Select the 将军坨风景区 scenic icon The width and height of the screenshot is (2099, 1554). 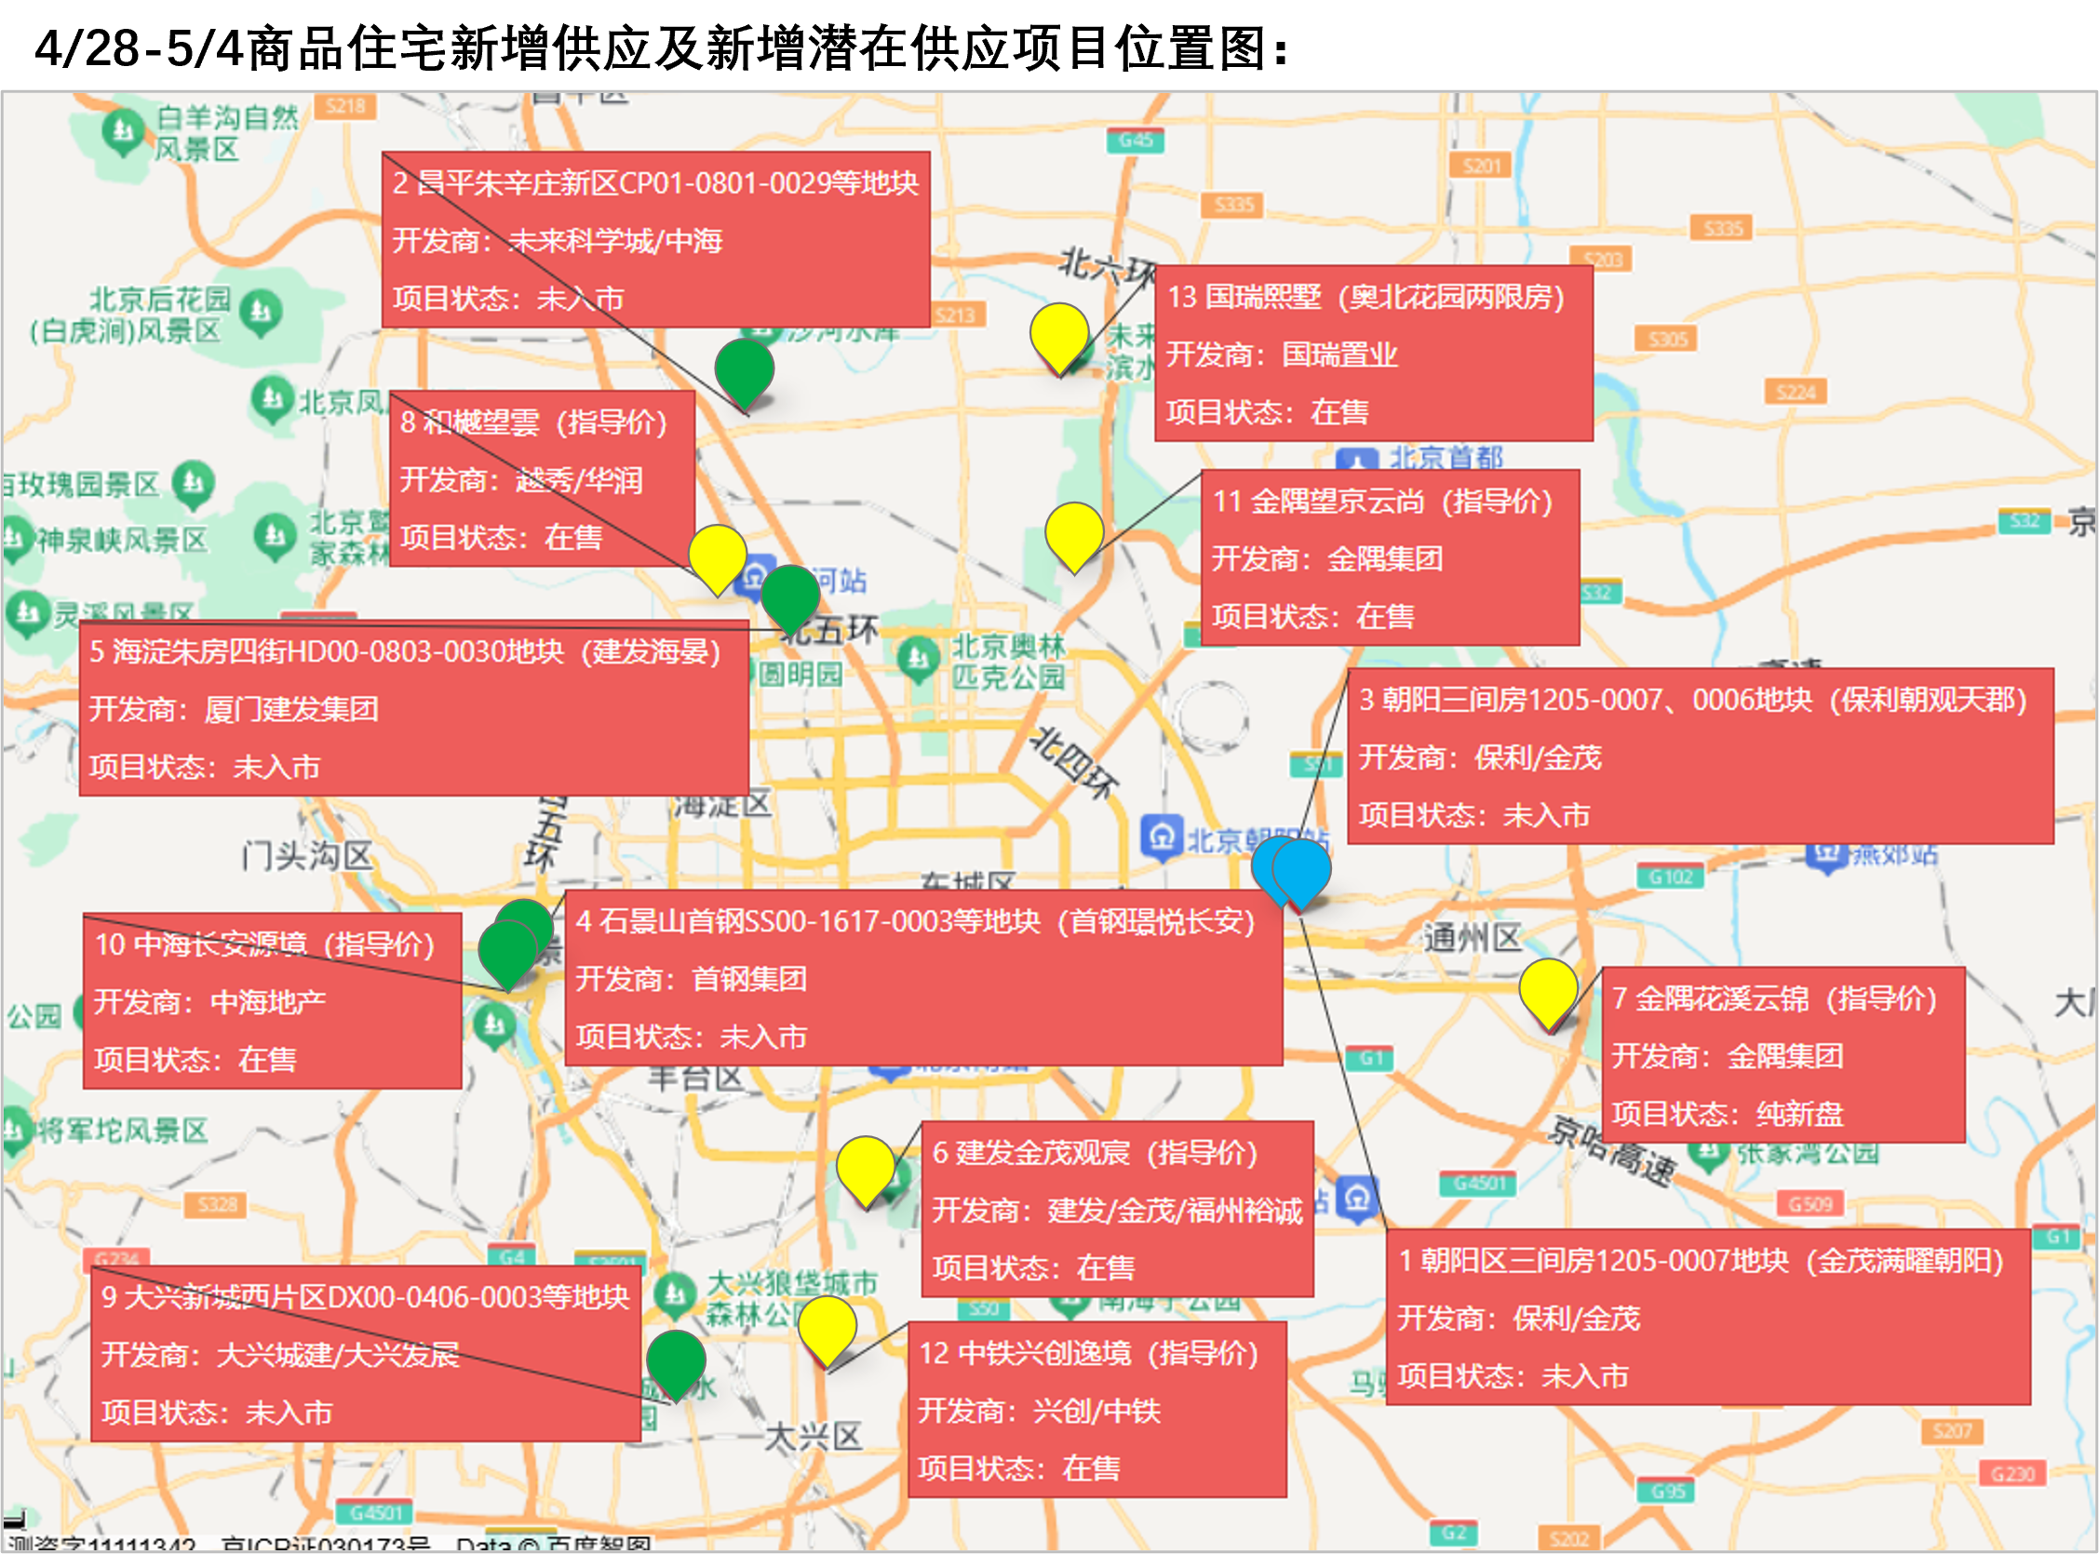[x=15, y=1130]
